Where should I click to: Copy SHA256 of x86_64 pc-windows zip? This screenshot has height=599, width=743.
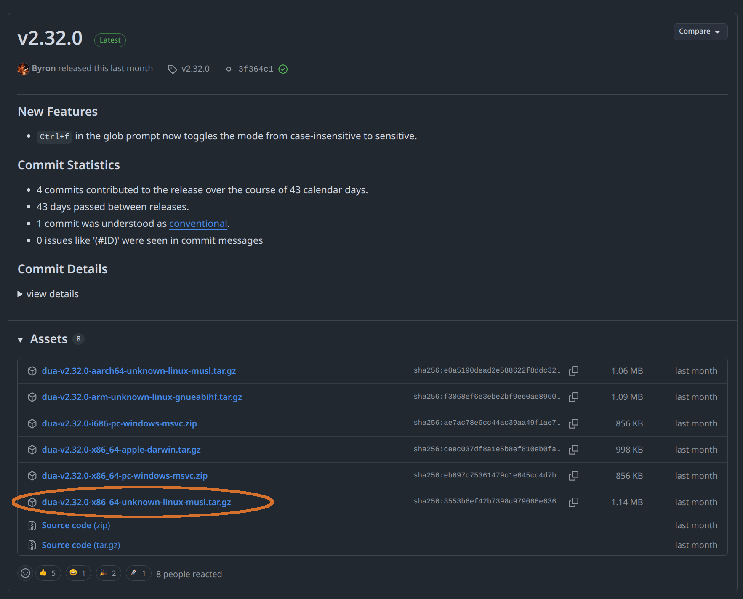coord(573,476)
